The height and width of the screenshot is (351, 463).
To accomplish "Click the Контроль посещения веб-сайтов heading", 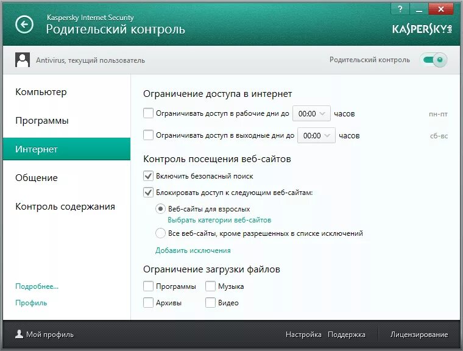I will 217,159.
